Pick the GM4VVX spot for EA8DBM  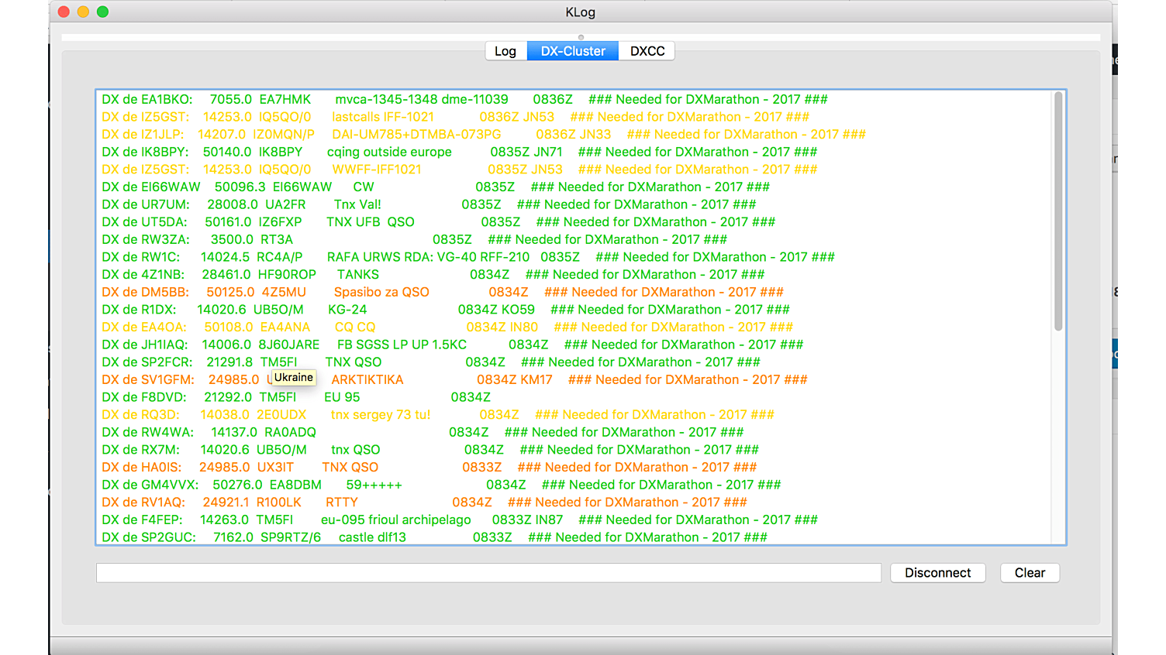[440, 485]
